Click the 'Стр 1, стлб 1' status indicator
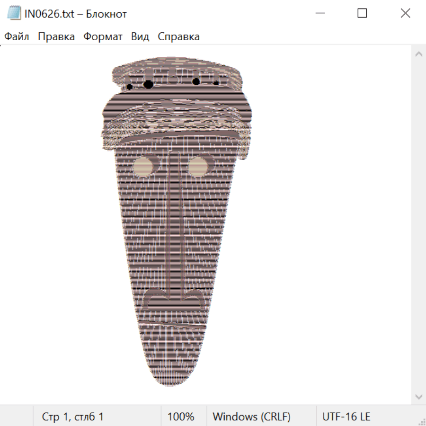The image size is (426, 426). click(x=72, y=417)
